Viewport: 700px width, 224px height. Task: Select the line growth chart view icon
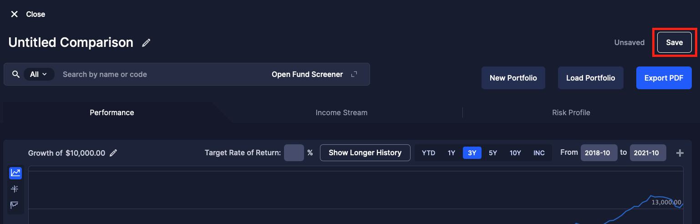(x=15, y=173)
